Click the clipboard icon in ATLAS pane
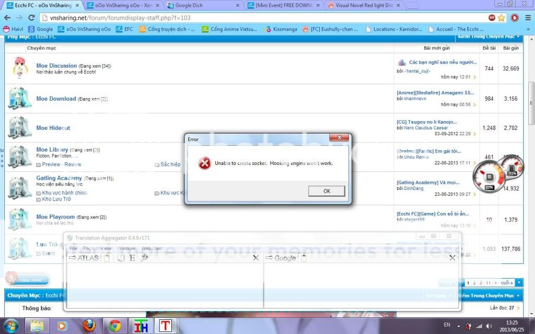535x334 pixels. (x=107, y=258)
